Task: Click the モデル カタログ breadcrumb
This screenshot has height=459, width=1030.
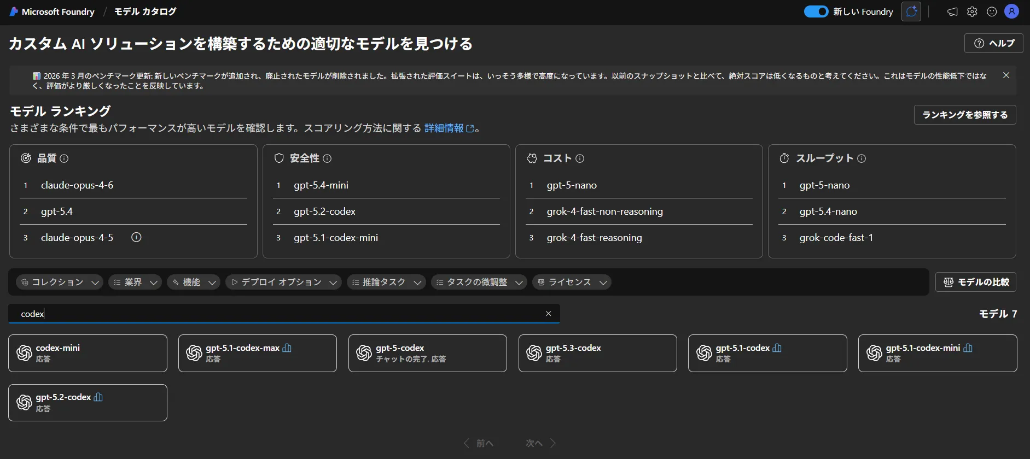Action: [x=145, y=11]
